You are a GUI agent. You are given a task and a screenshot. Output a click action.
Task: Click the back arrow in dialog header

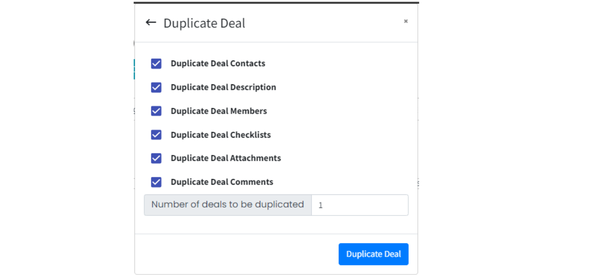151,22
